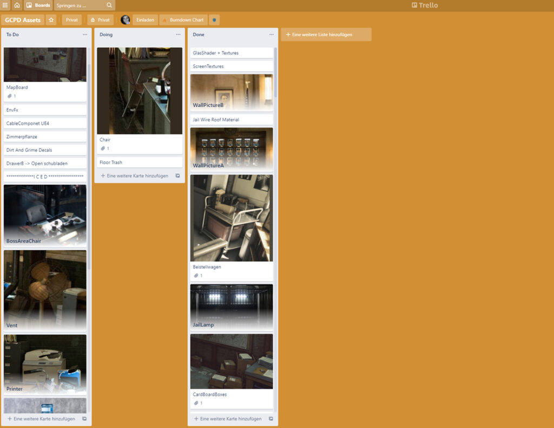Click the home icon in the header
The image size is (554, 428).
click(16, 5)
